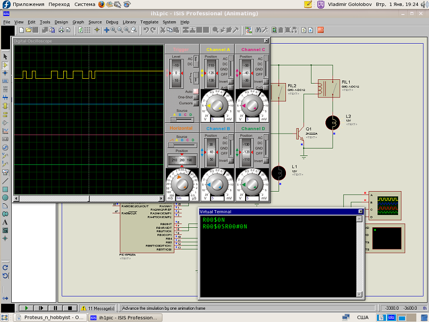
Task: Select the 2D circle drawing tool
Action: click(x=5, y=197)
